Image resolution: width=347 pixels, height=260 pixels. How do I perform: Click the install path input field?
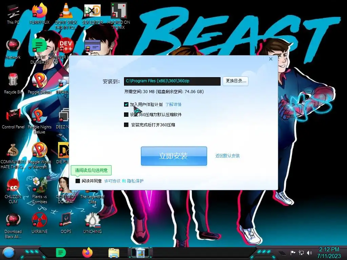(172, 81)
